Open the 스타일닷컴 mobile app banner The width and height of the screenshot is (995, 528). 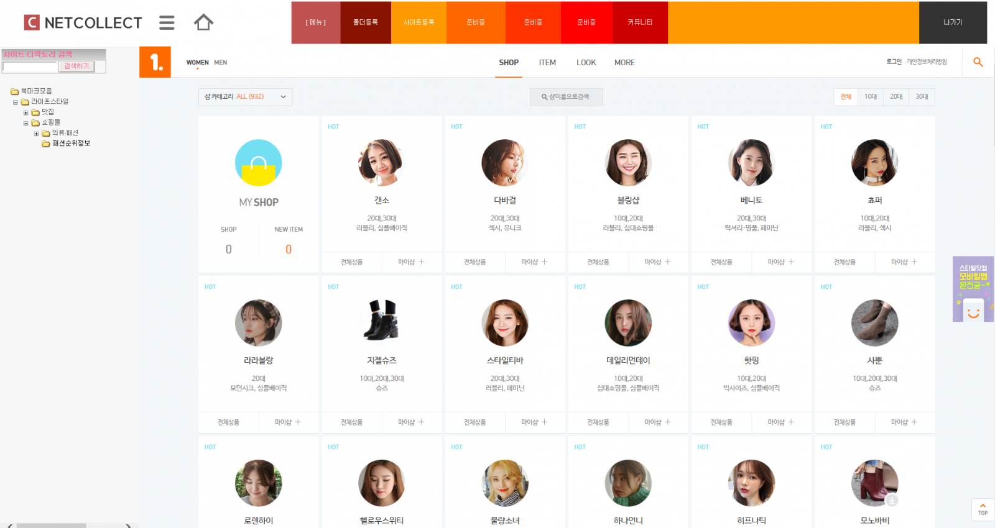pyautogui.click(x=973, y=289)
